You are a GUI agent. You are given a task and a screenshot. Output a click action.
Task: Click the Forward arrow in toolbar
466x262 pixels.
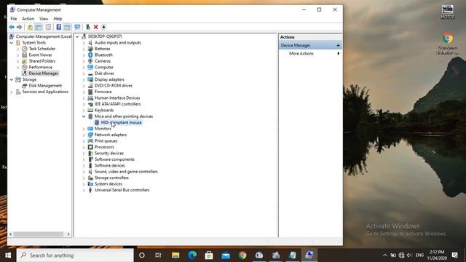pos(20,27)
